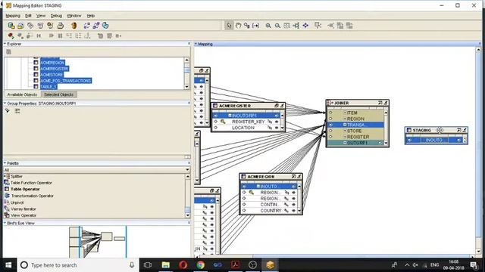This screenshot has width=485, height=272.
Task: Open the View menu
Action: click(41, 15)
